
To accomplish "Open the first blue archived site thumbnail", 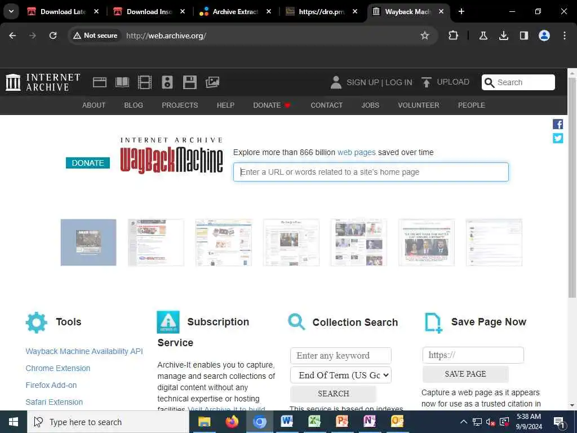I will (x=88, y=242).
